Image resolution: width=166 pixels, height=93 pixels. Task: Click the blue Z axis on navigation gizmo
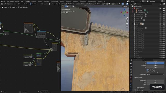(125, 10)
